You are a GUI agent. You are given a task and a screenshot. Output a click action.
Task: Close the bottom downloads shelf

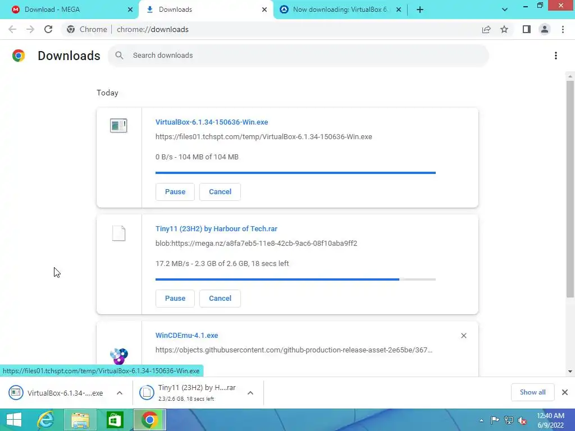coord(565,392)
